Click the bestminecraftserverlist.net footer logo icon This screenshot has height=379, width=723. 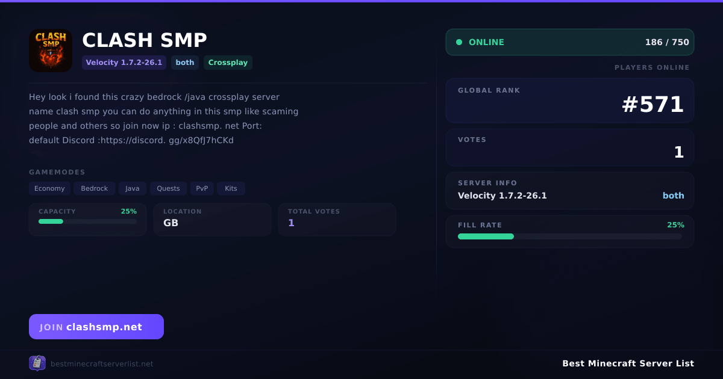coord(37,363)
